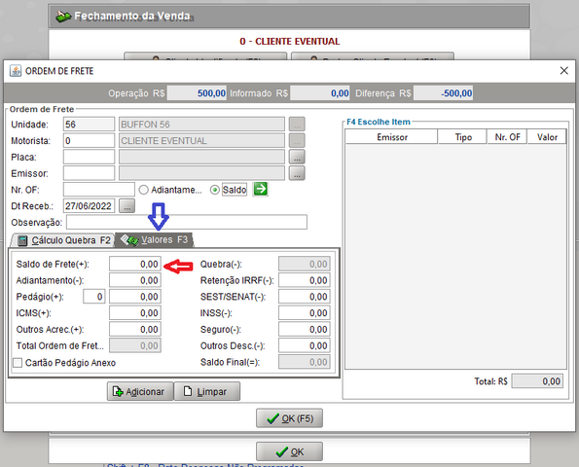The image size is (579, 467).
Task: Click the Adicionar button
Action: (x=140, y=391)
